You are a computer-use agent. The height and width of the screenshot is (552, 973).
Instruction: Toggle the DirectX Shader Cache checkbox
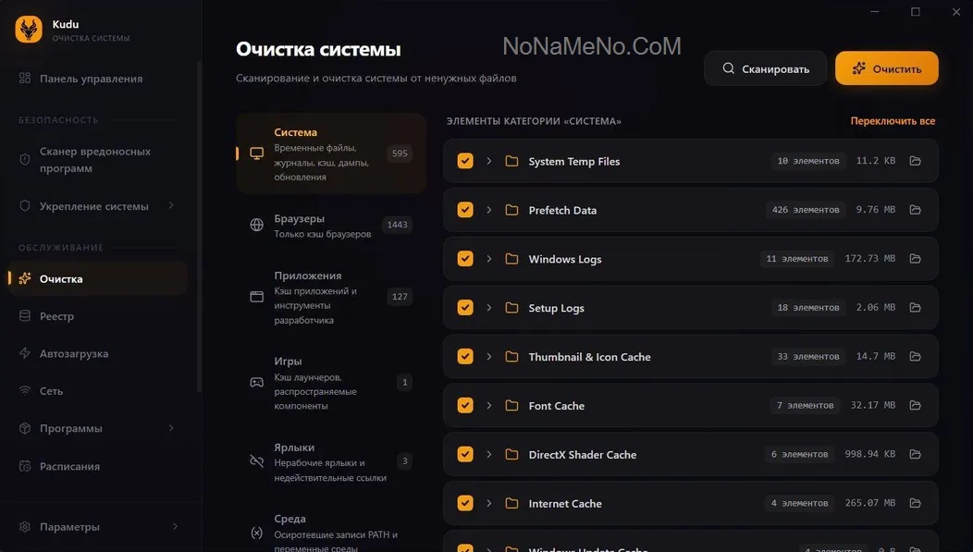[465, 454]
